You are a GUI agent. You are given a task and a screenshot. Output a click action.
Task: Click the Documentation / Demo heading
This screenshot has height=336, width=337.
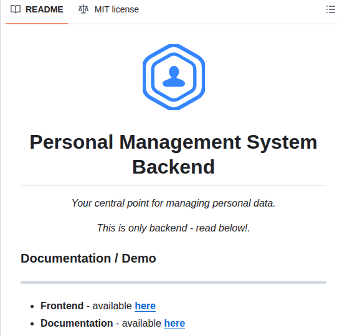pos(88,258)
